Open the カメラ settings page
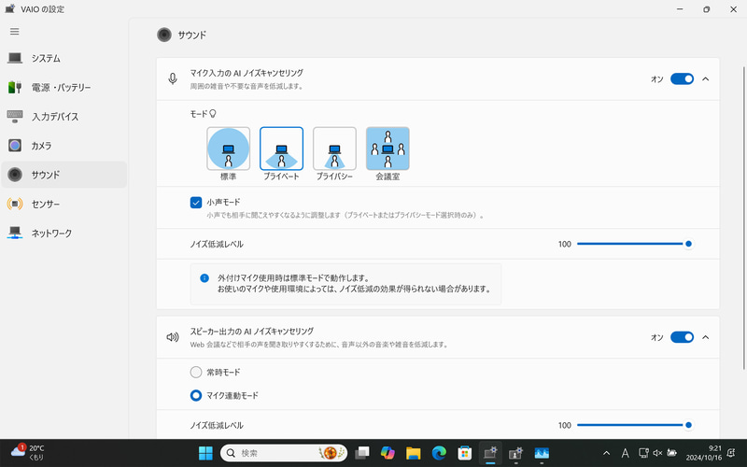747x467 pixels. tap(63, 146)
